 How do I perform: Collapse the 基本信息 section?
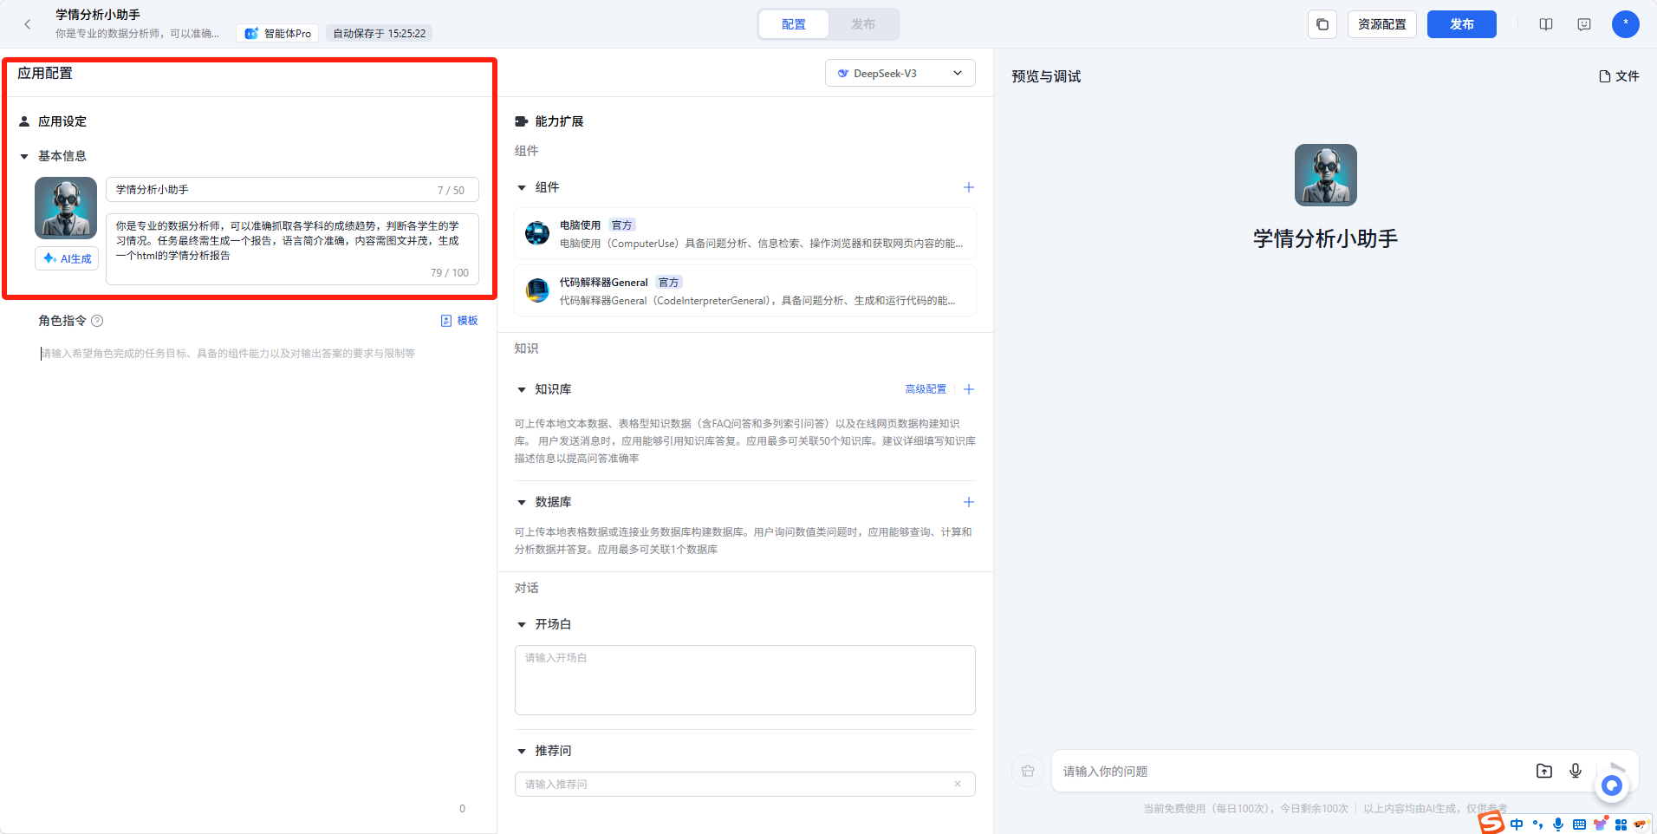(24, 157)
